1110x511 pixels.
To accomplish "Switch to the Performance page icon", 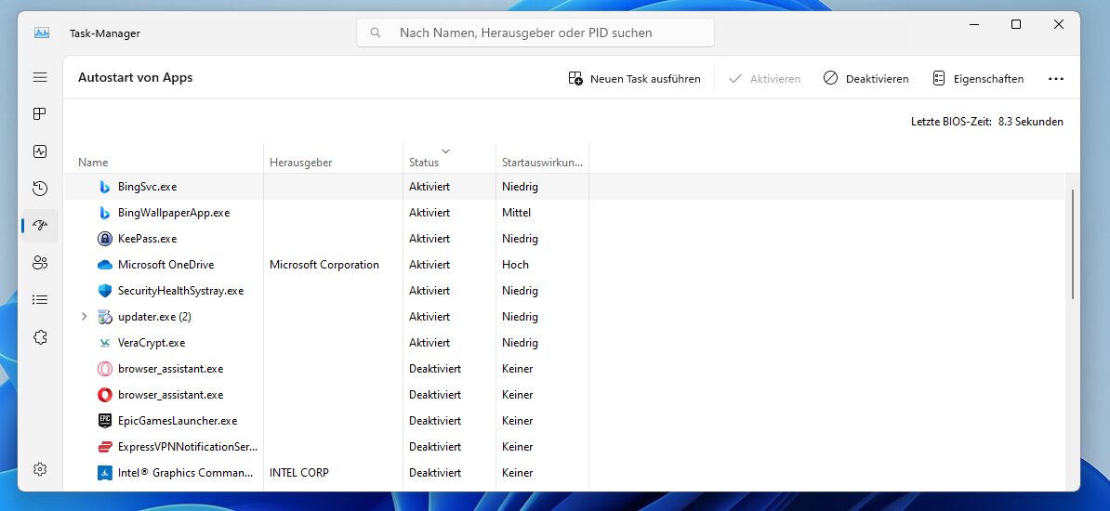I will [40, 151].
